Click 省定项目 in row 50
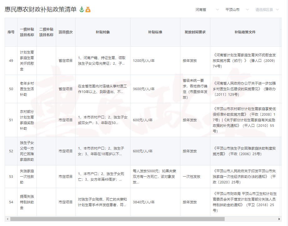 (x=66, y=89)
